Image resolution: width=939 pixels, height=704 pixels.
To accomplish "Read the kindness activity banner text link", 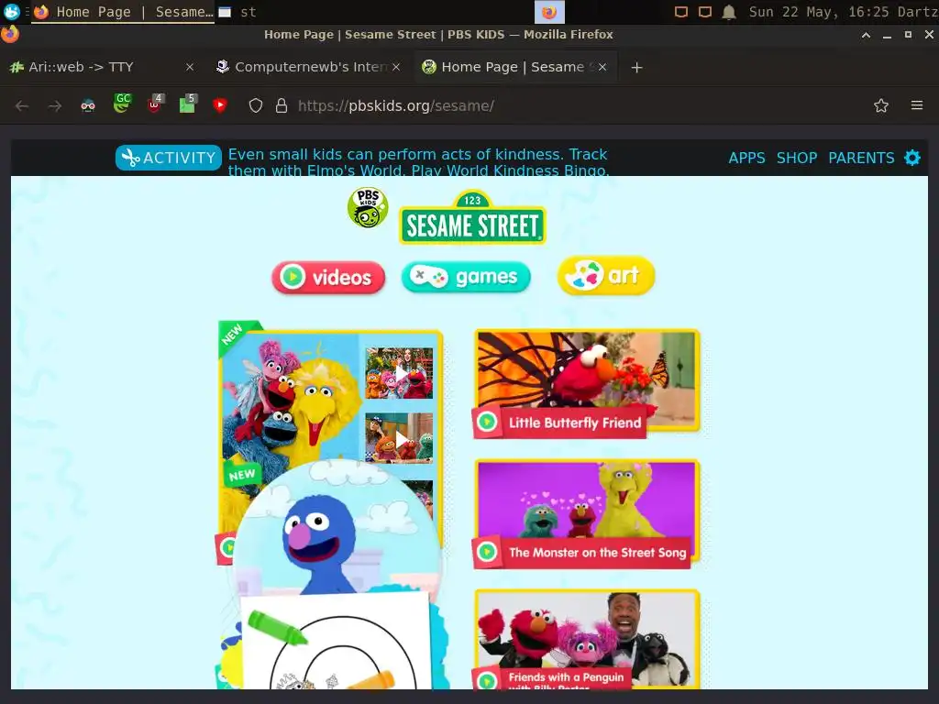I will click(418, 161).
